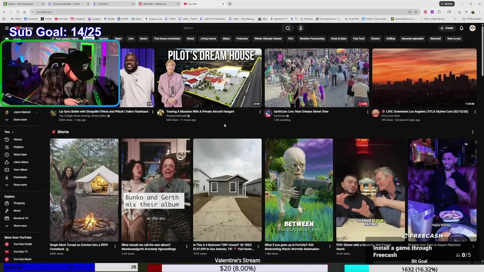Play Pilot's Dream House video thumbnail
Image resolution: width=484 pixels, height=272 pixels.
tap(209, 77)
